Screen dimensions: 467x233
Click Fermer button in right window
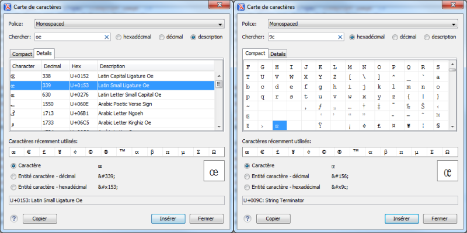pyautogui.click(x=440, y=219)
